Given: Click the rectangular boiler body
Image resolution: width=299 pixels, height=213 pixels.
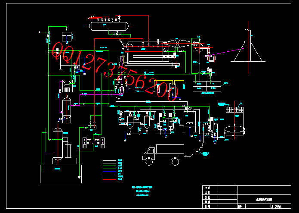Looking at the screenshot, I should (149, 51).
